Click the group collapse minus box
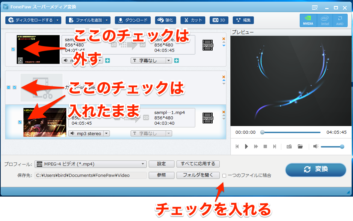353x221 pixels. (x=9, y=88)
